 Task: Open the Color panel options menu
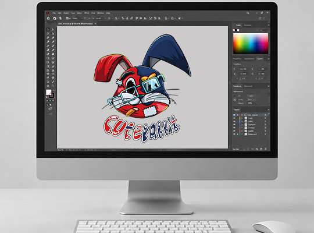269,25
